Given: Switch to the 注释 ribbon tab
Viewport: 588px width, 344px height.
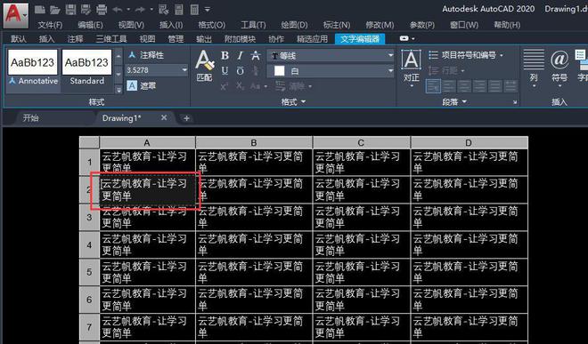Looking at the screenshot, I should tap(76, 39).
